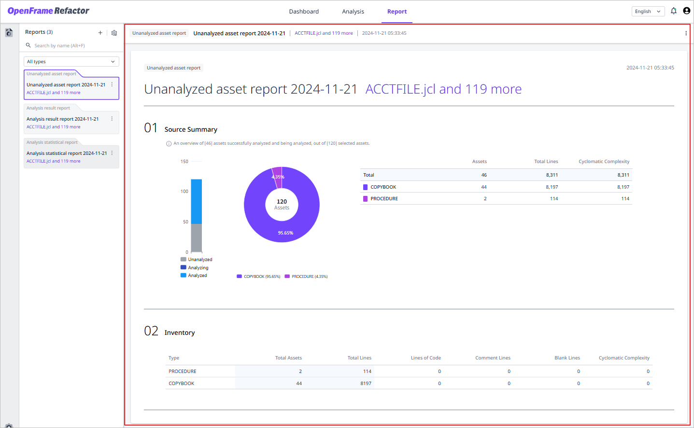Open the user account profile icon
Screen dimensions: 694x428
[x=687, y=11]
